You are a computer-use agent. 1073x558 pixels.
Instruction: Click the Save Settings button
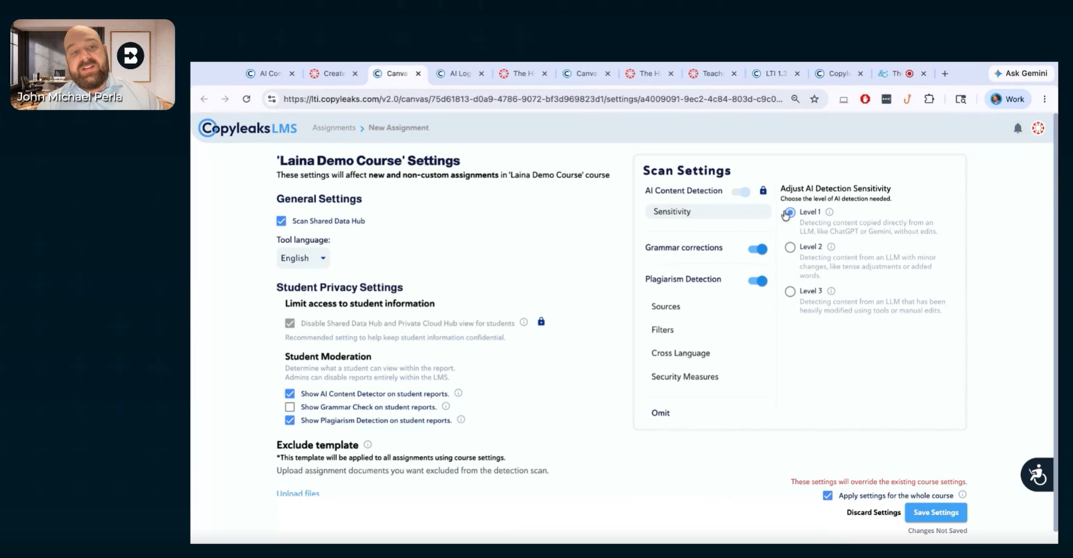936,512
